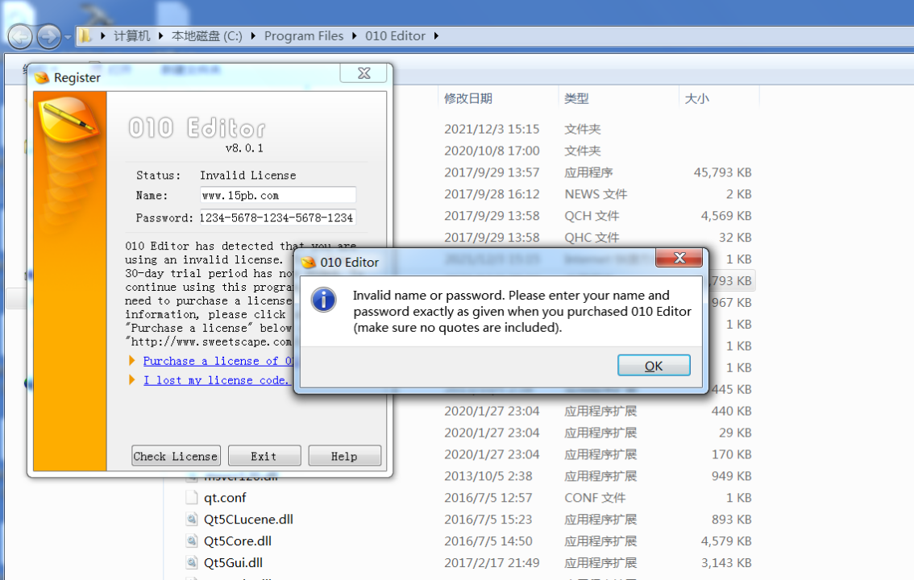Click the Qt5Gui.dll file icon
The height and width of the screenshot is (580, 914).
click(x=192, y=562)
